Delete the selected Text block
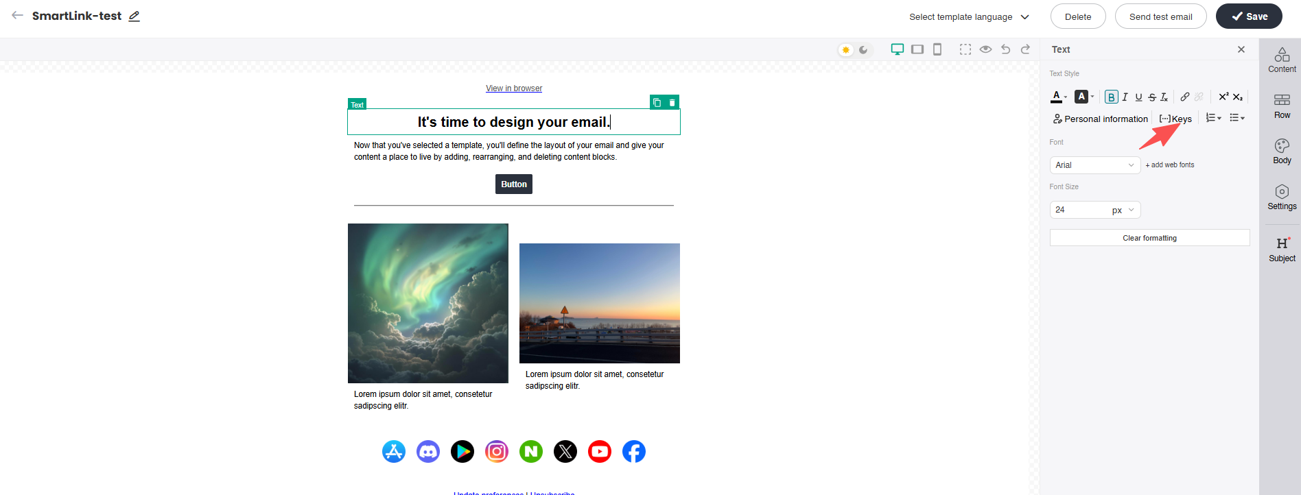This screenshot has height=495, width=1301. pyautogui.click(x=672, y=102)
